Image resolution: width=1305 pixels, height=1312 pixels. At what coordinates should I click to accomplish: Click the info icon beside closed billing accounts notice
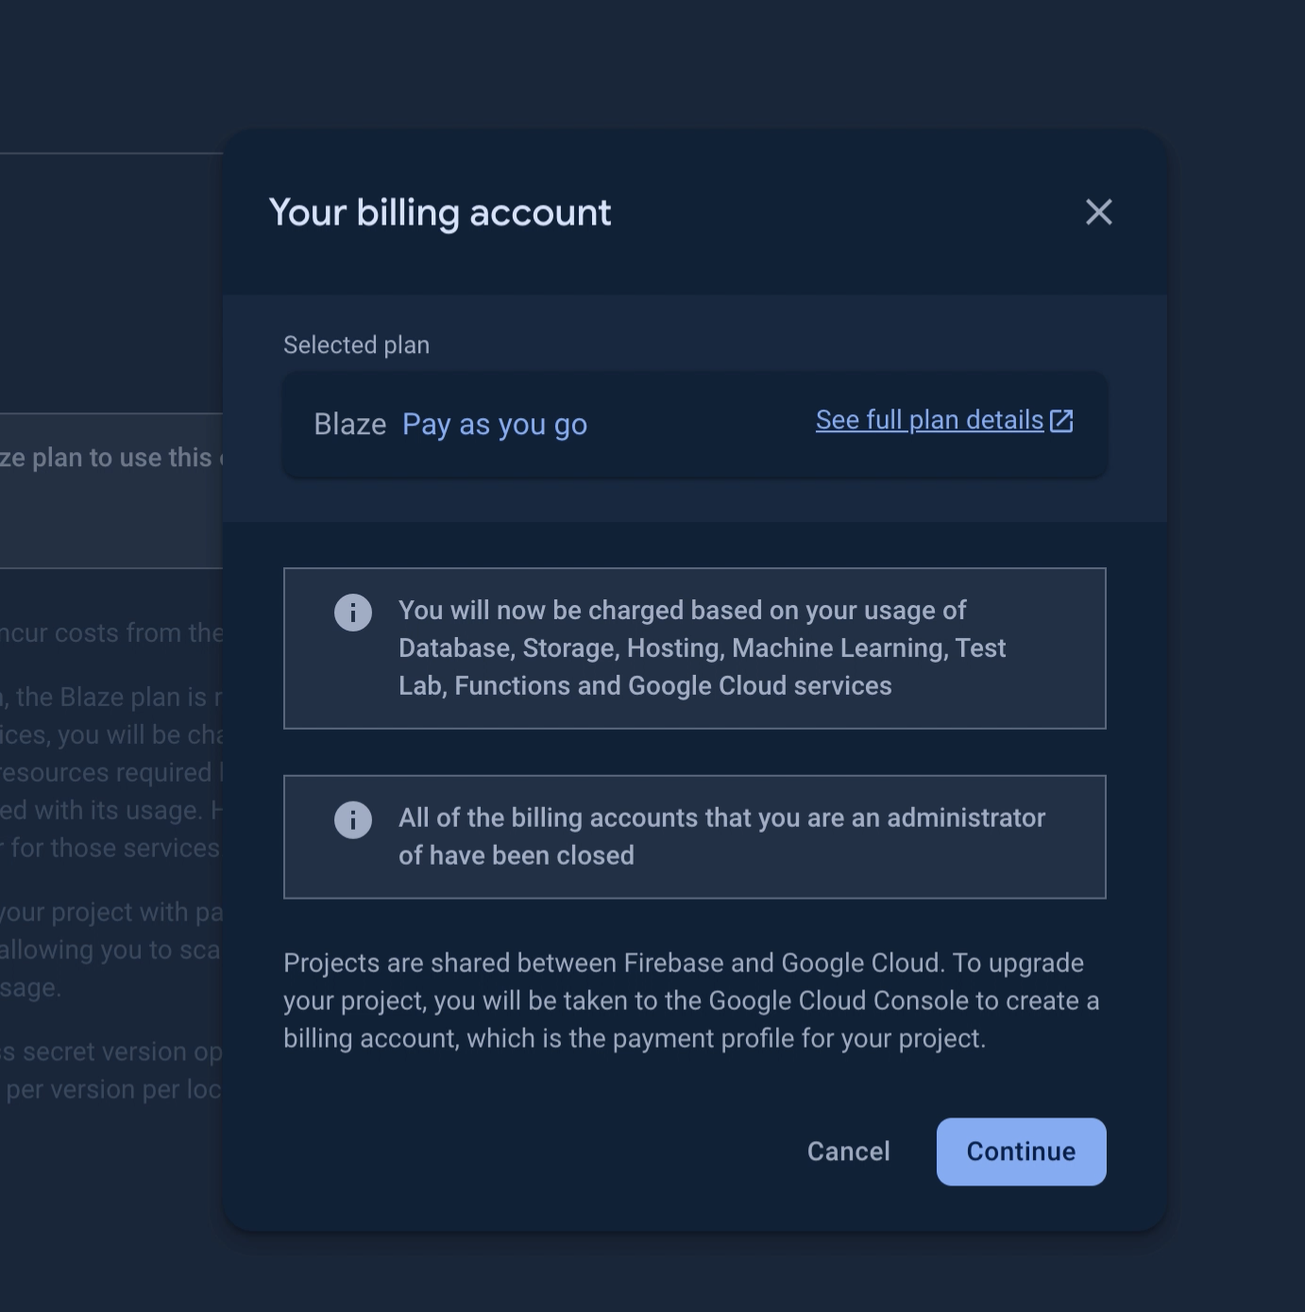(353, 820)
